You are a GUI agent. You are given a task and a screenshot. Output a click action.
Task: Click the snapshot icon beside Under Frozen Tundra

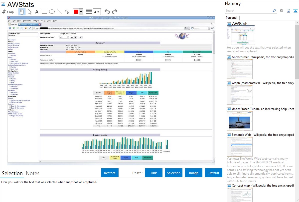tap(229, 109)
